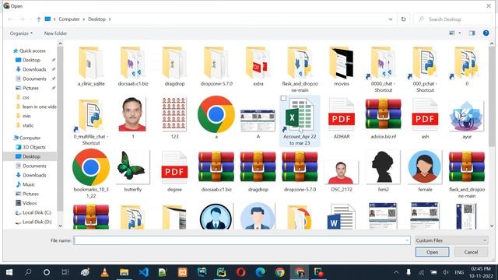Select the ayur lotus image thumbnail
Image resolution: width=498 pixels, height=280 pixels.
tap(467, 119)
